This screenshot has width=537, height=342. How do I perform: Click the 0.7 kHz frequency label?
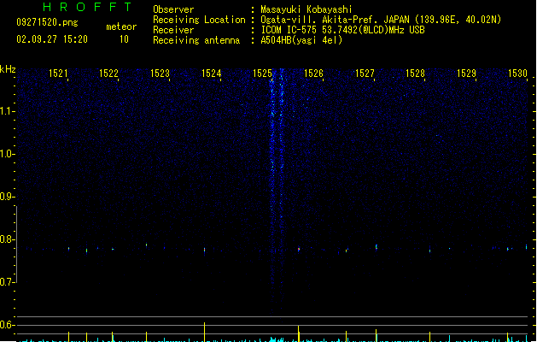point(7,282)
